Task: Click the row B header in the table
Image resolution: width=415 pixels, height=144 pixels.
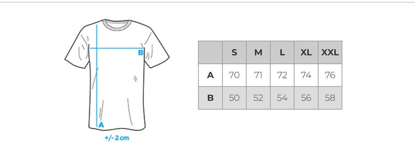Action: [210, 98]
